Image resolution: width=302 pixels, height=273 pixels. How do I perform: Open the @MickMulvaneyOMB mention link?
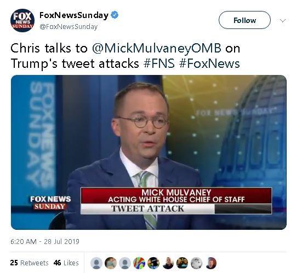click(156, 48)
